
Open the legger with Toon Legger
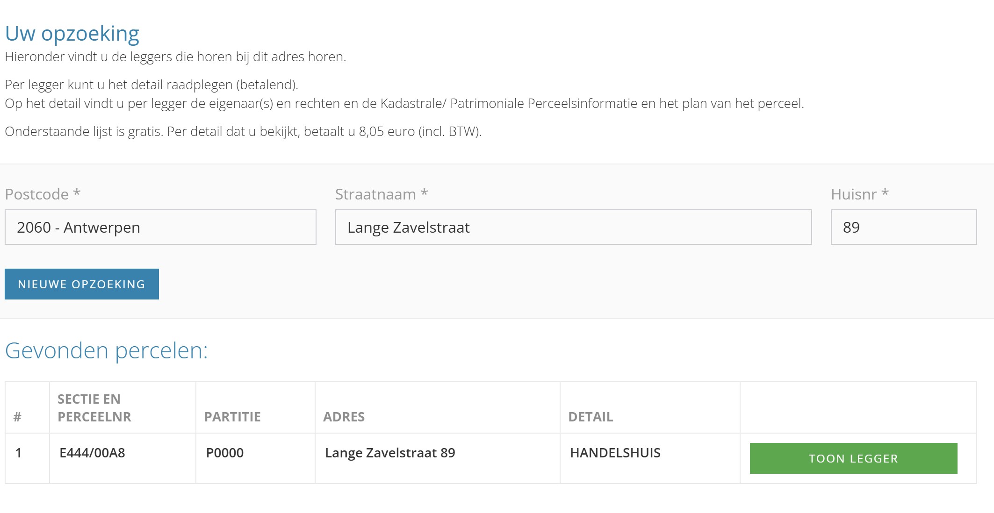pyautogui.click(x=853, y=458)
